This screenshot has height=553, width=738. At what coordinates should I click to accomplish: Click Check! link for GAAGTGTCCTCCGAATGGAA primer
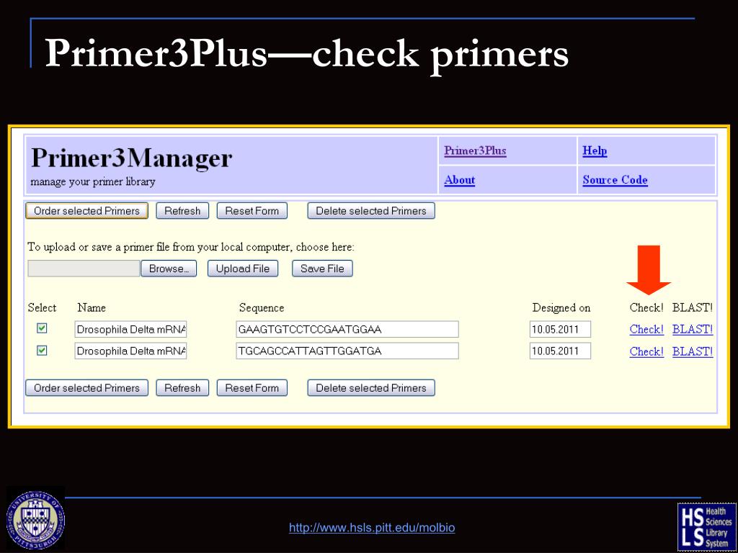[x=646, y=329]
